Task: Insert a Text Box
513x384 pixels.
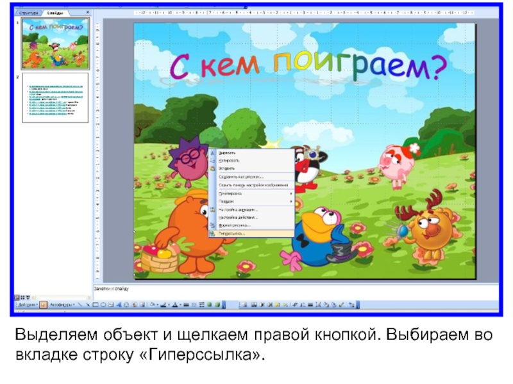Action: pos(111,305)
